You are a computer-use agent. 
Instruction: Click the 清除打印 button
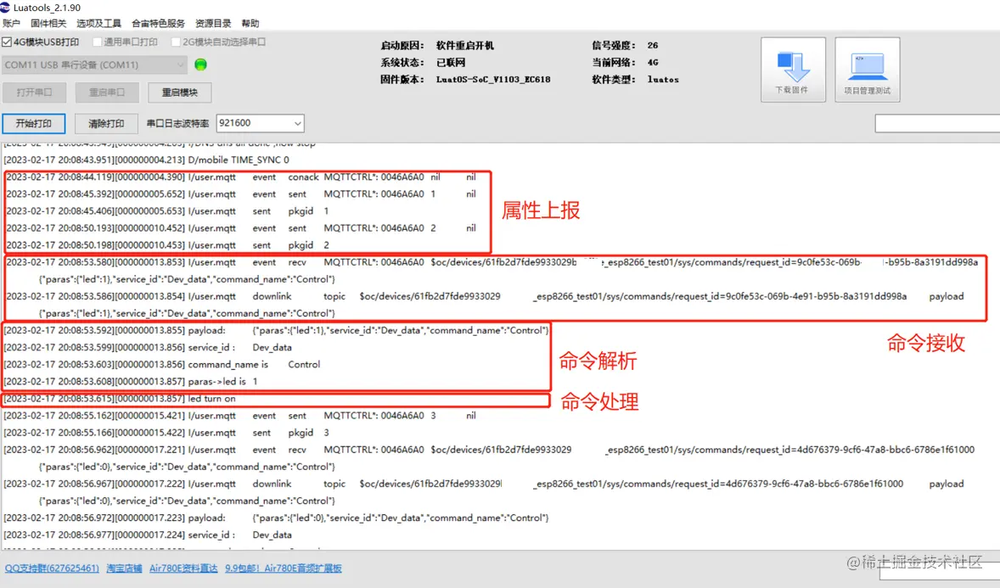[106, 123]
